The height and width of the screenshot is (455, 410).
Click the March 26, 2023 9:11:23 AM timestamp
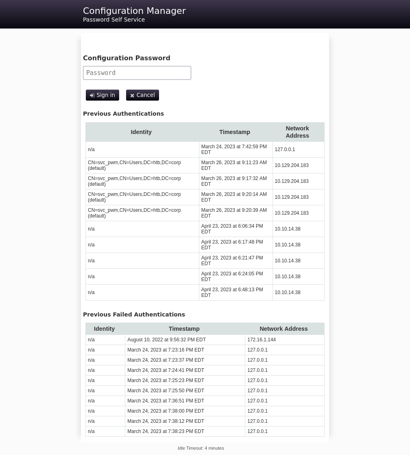pyautogui.click(x=234, y=165)
